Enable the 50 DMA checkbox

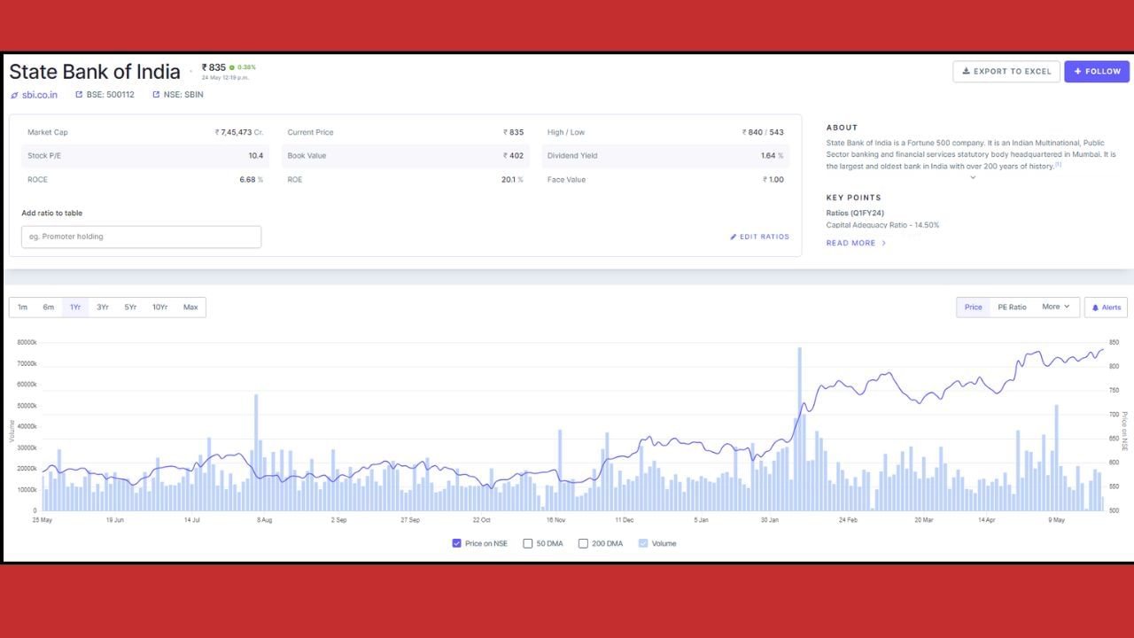point(528,543)
